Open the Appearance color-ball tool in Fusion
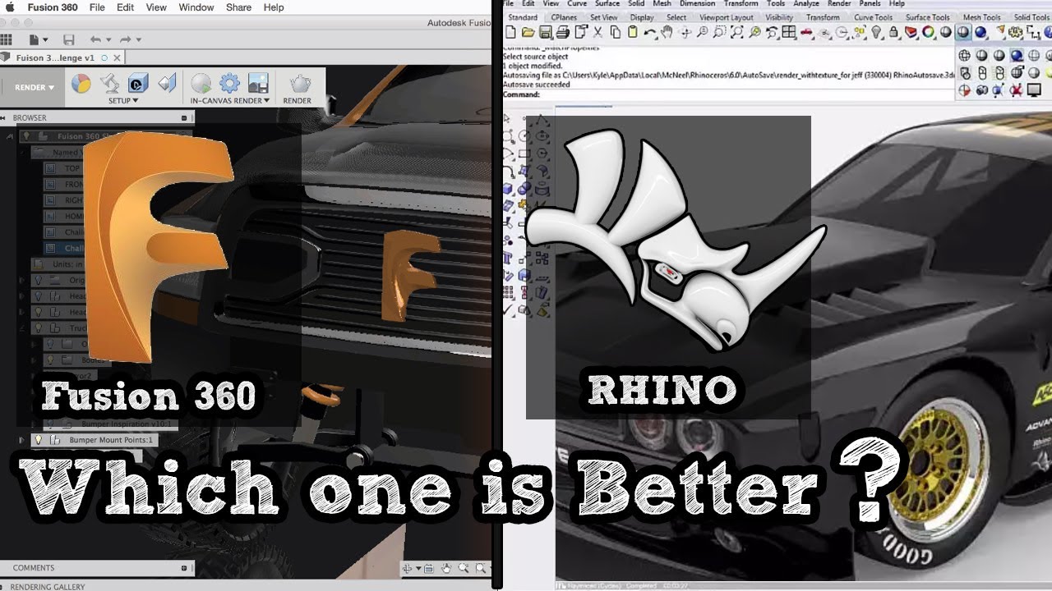 (81, 84)
